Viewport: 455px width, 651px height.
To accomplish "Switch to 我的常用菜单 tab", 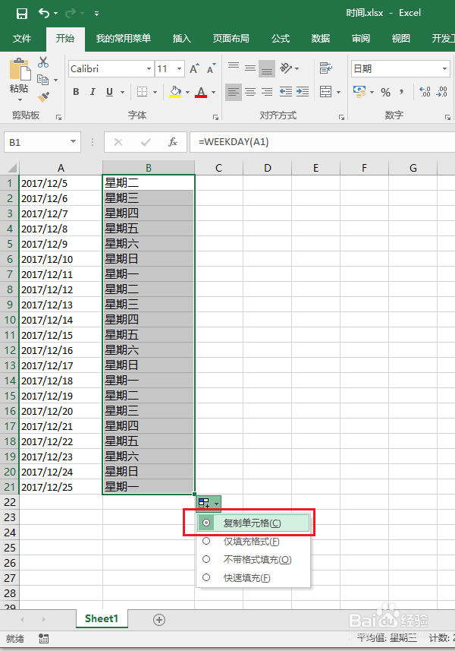I will point(124,39).
